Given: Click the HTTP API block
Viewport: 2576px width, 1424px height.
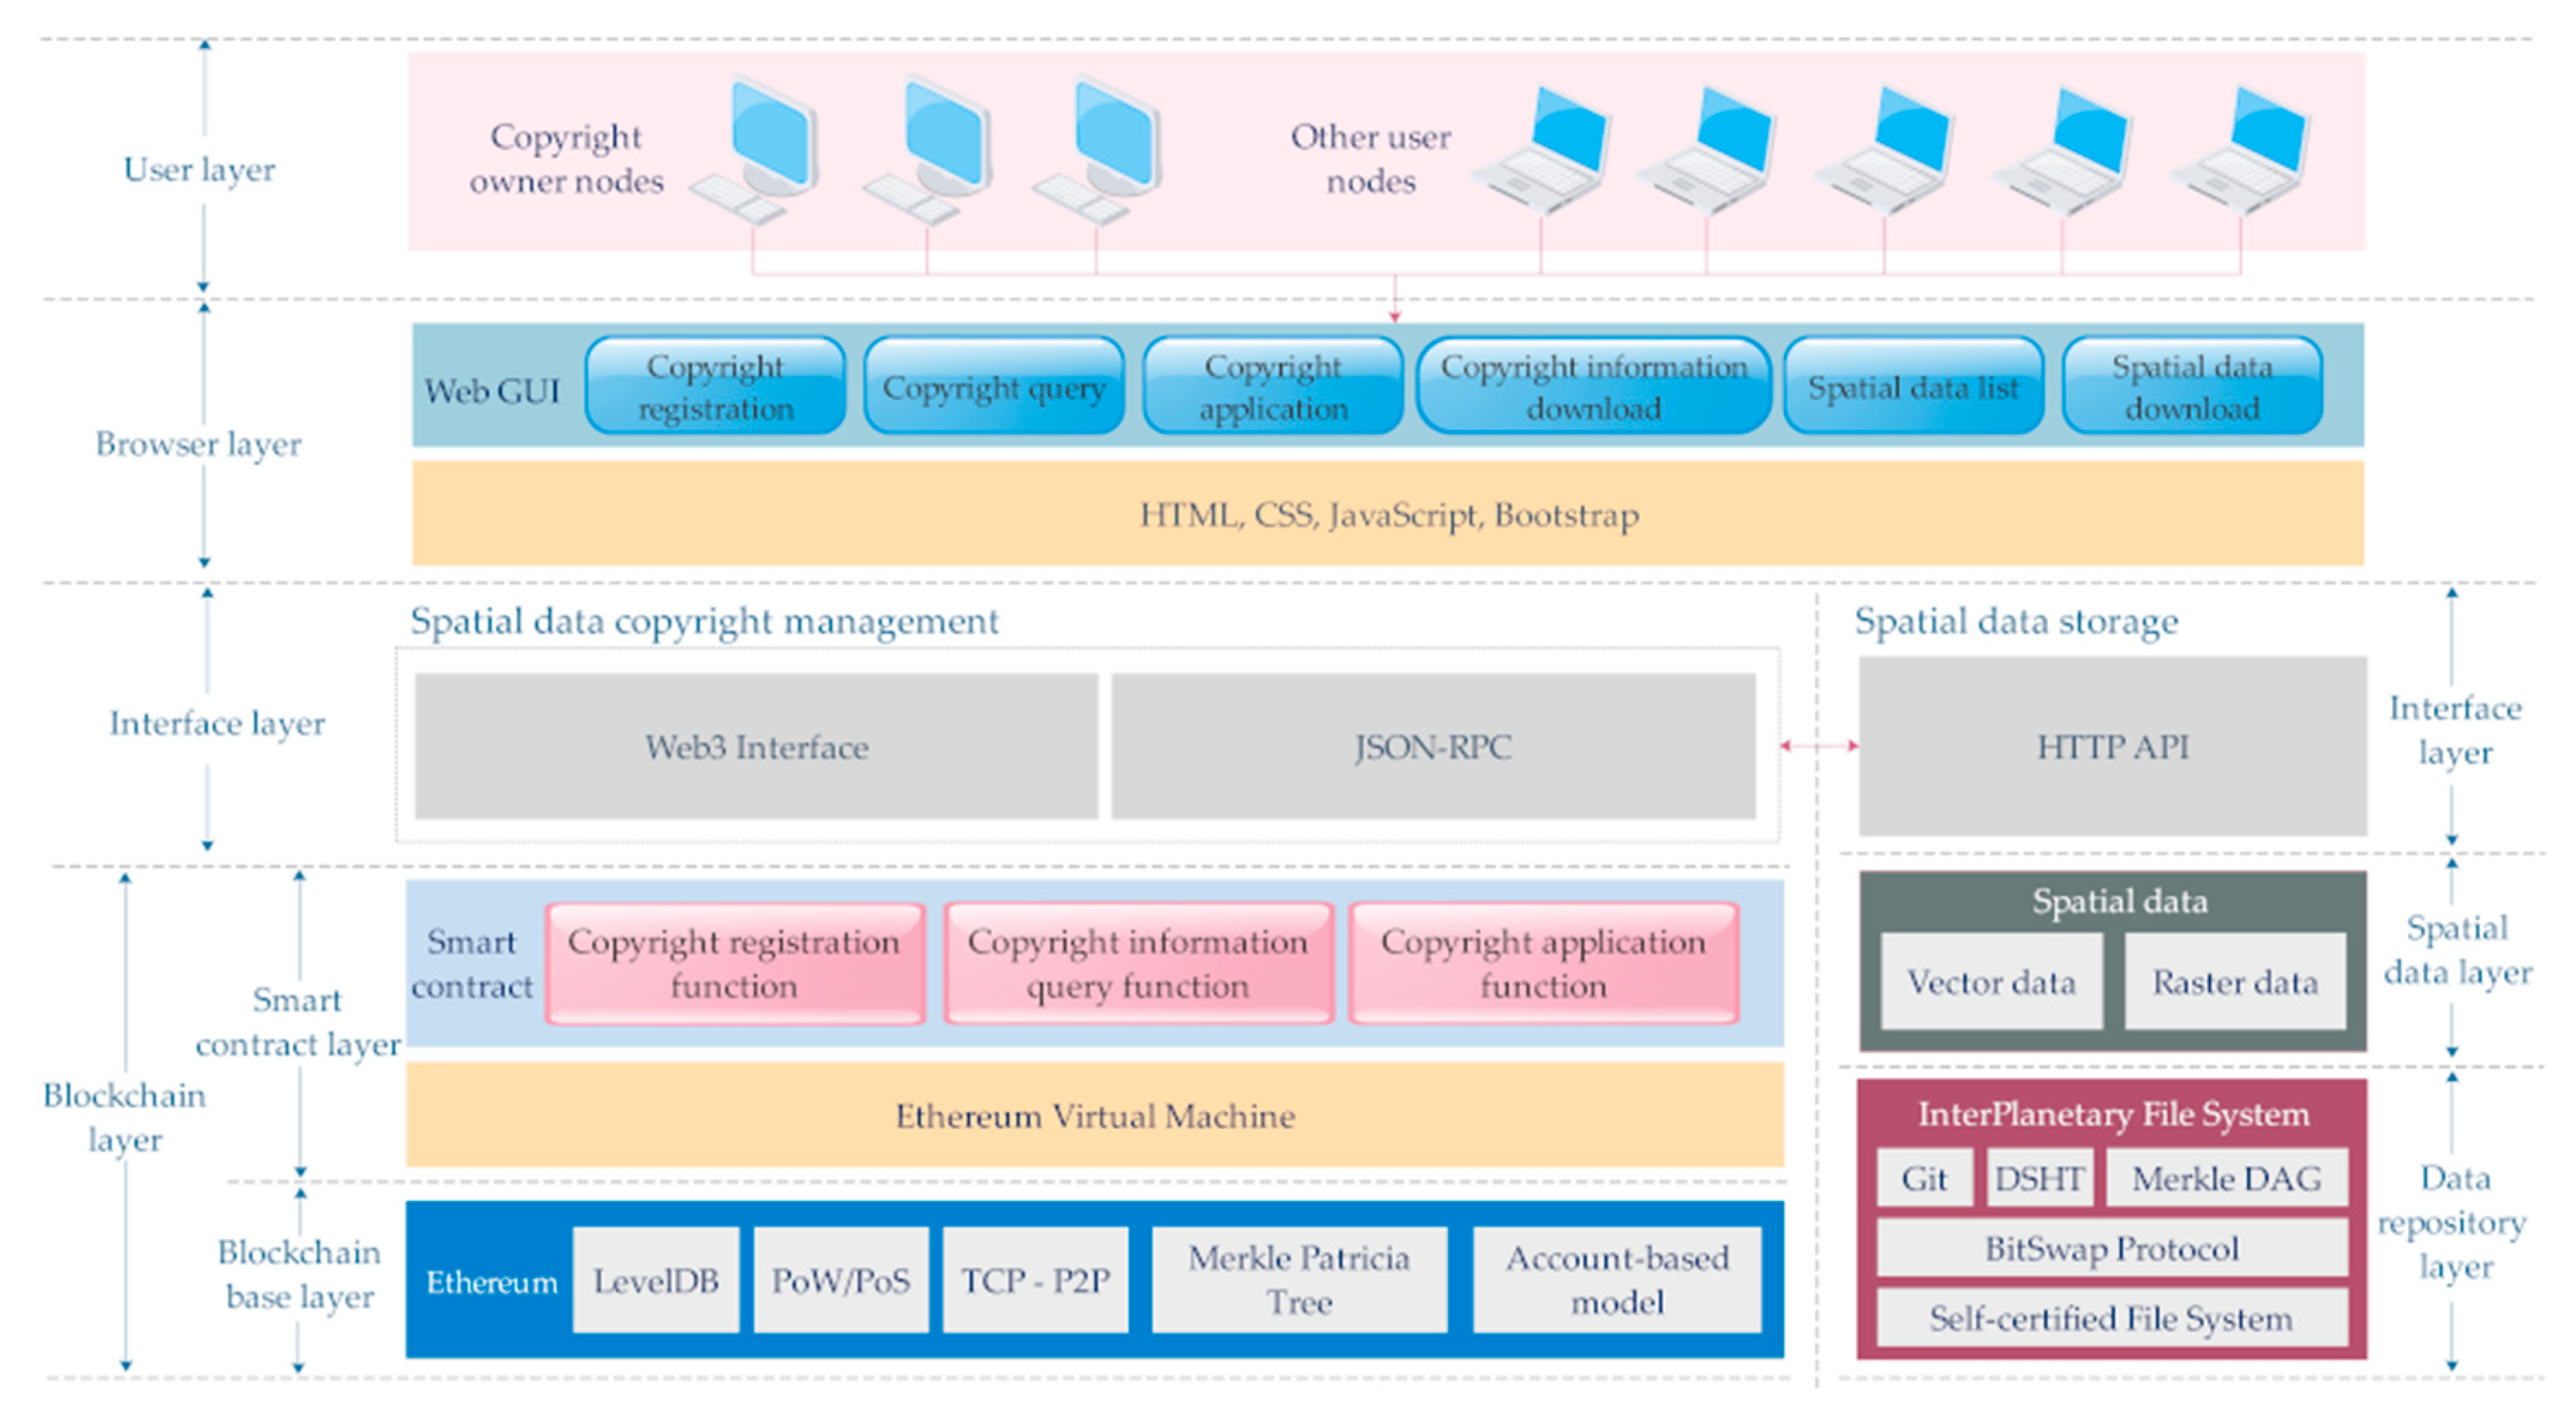Looking at the screenshot, I should (2112, 747).
